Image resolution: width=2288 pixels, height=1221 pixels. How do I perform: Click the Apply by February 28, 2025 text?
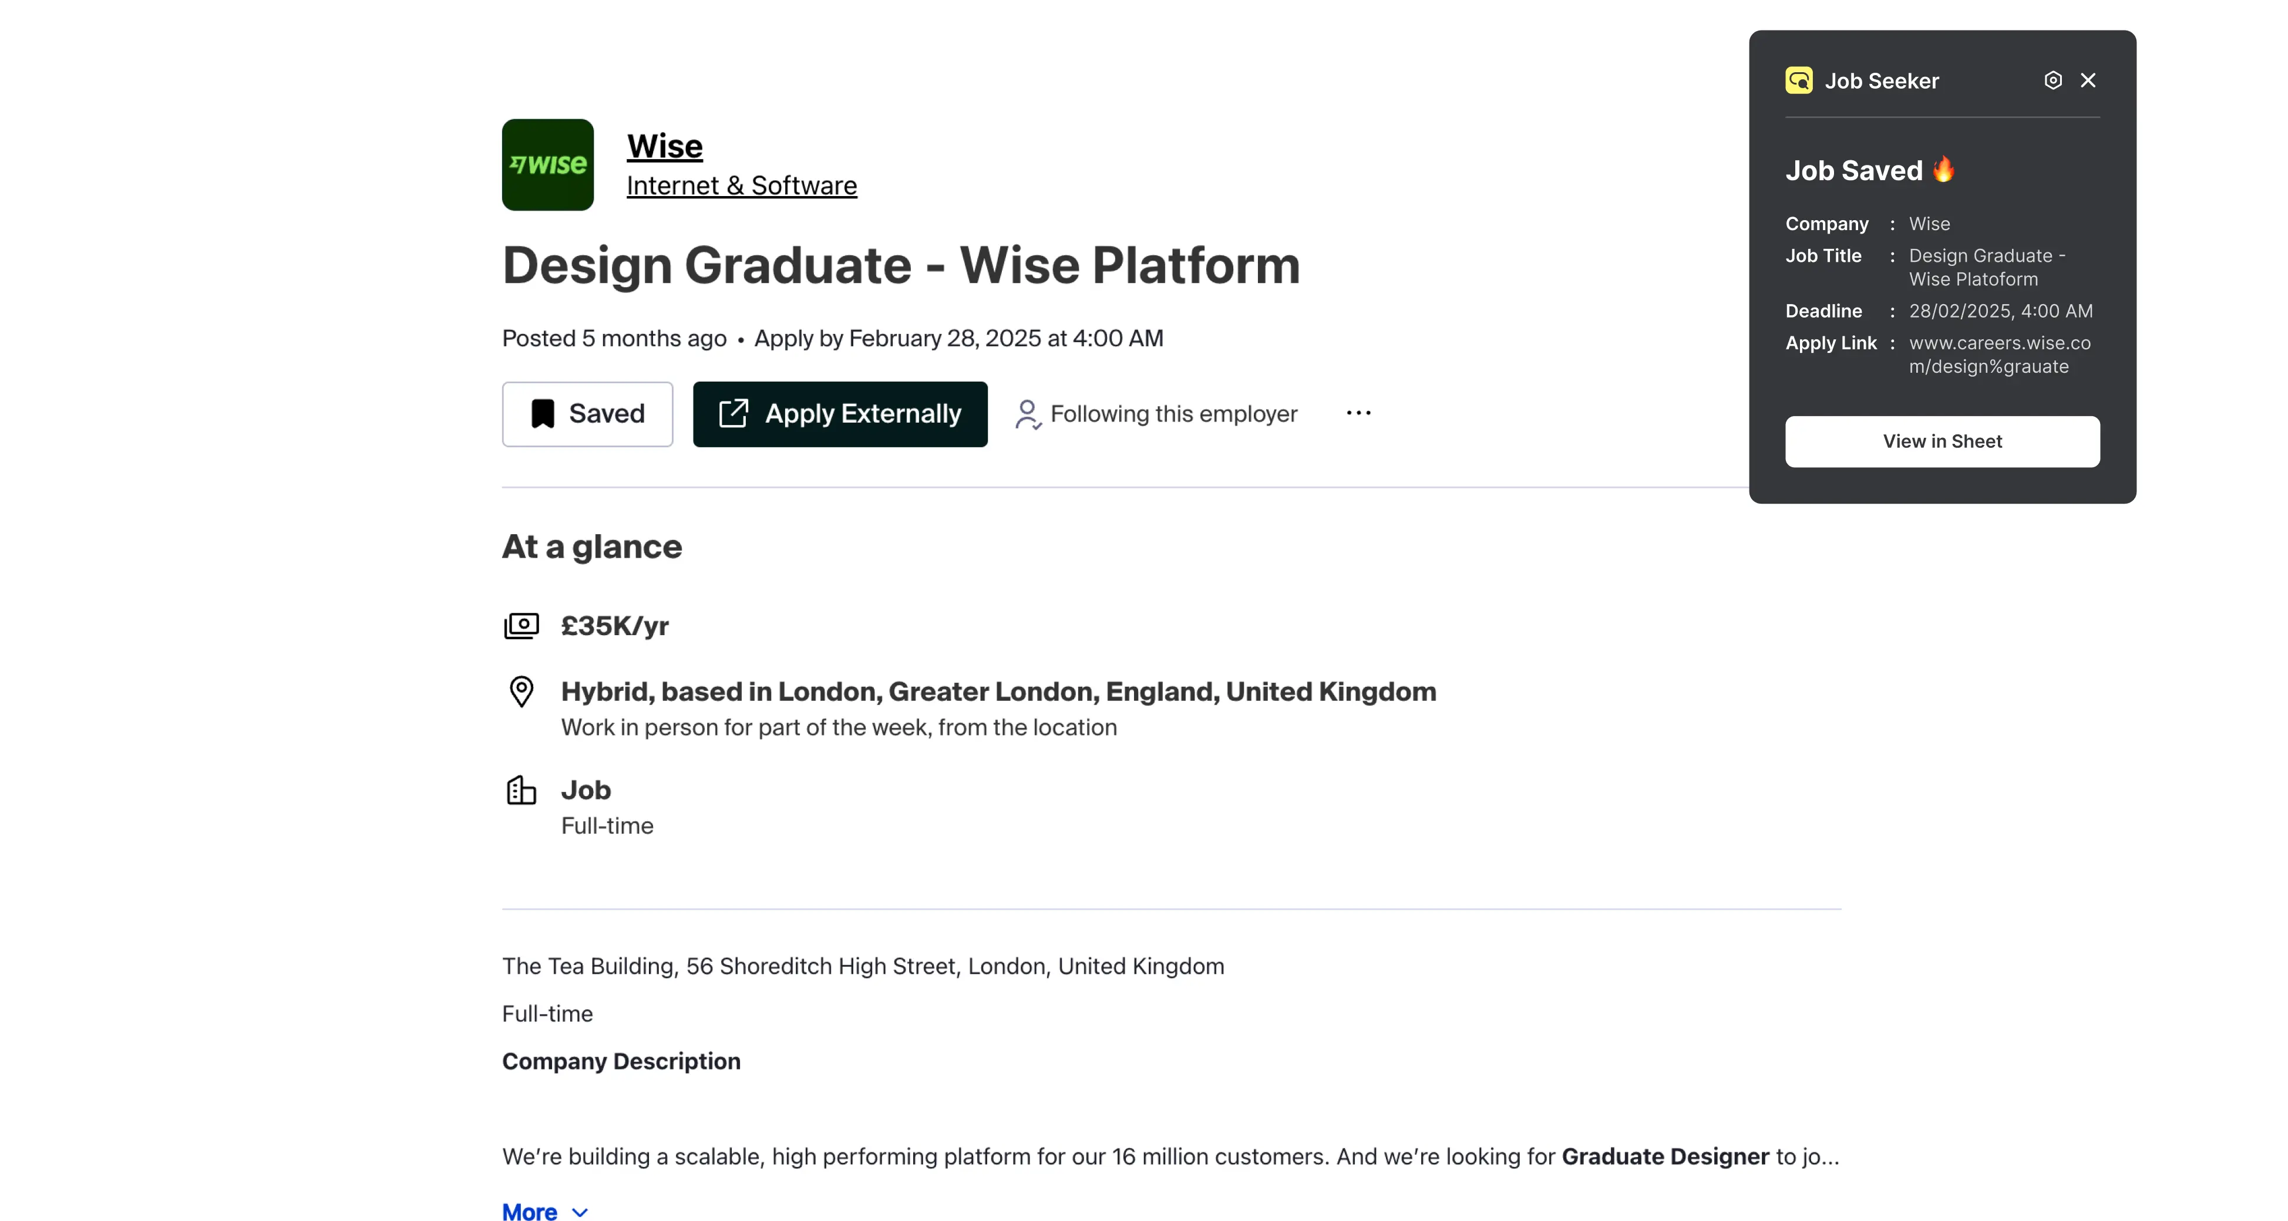tap(958, 338)
